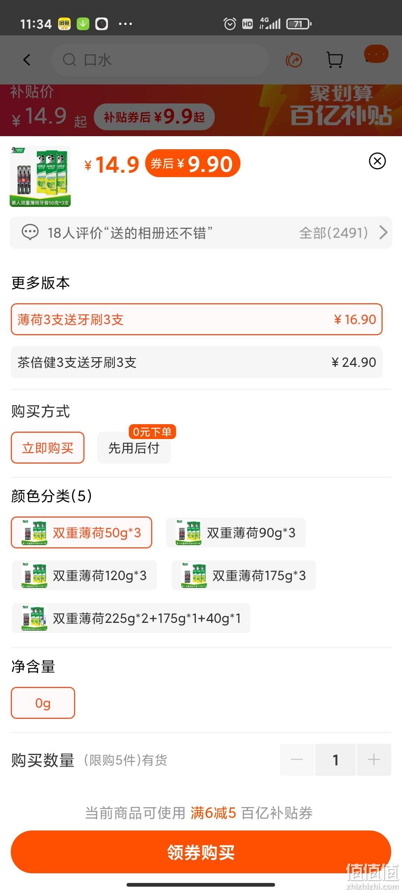Select 双重薄荷90g*3 option
This screenshot has height=893, width=402.
[x=236, y=532]
